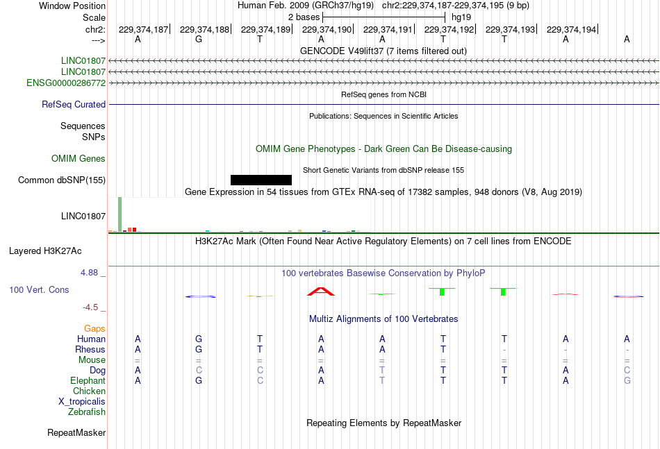Image resolution: width=660 pixels, height=449 pixels.
Task: Select the X_tropicalis alignment row label
Action: click(x=82, y=402)
